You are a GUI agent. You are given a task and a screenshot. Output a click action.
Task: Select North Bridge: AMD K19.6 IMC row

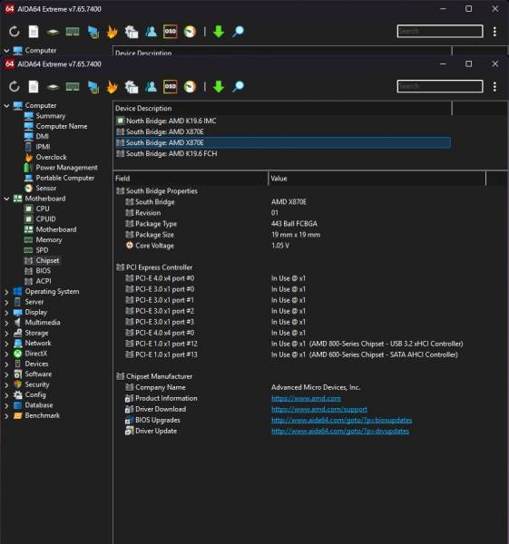tap(283, 121)
